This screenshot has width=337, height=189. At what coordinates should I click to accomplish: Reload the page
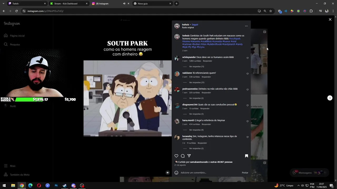tap(16, 11)
